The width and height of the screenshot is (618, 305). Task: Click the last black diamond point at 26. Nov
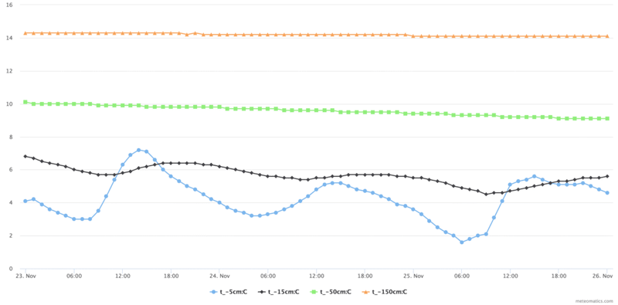(x=607, y=176)
